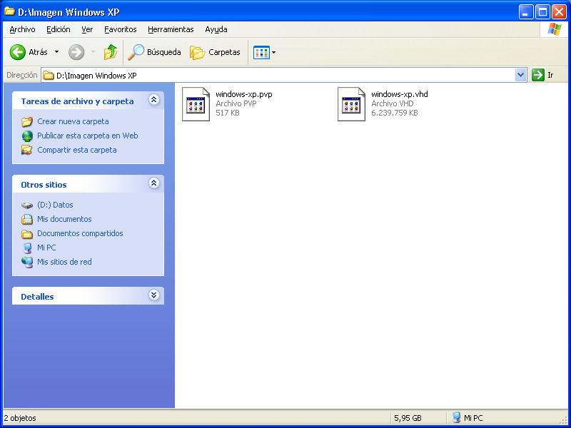Click the grayed forward arrow button
The width and height of the screenshot is (571, 428).
tap(76, 52)
